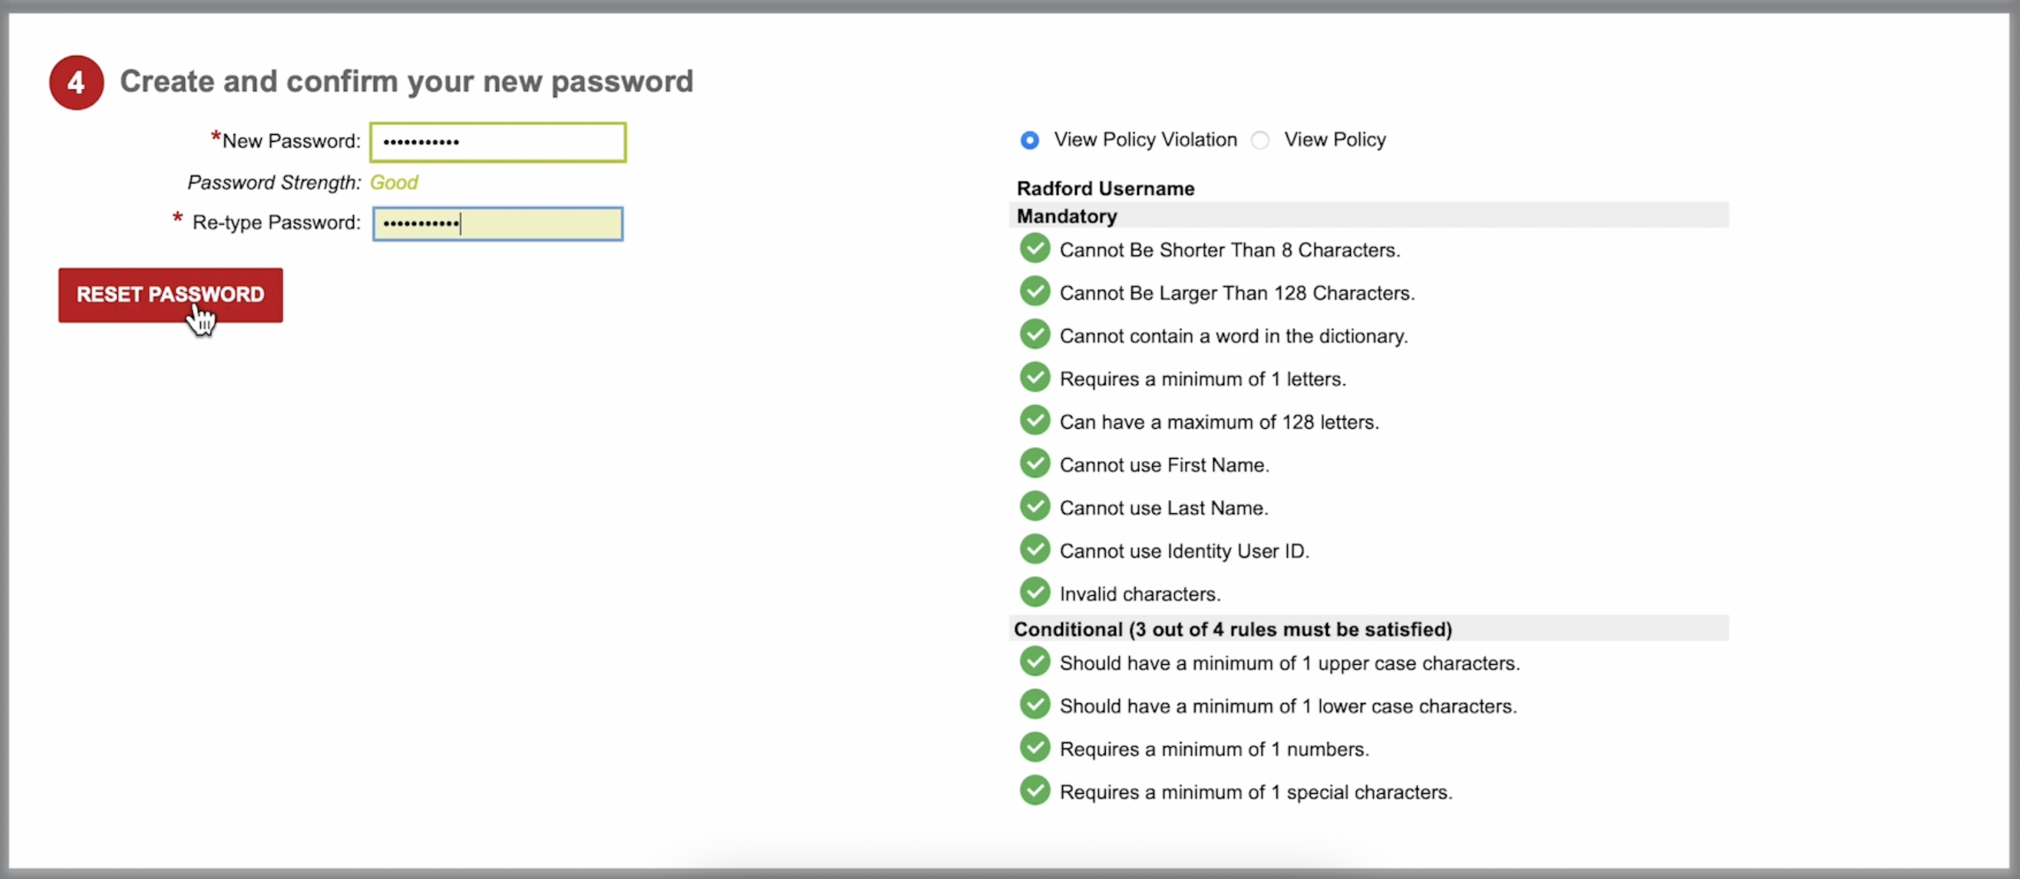2020x879 pixels.
Task: Focus the New Password input field
Action: click(x=498, y=143)
